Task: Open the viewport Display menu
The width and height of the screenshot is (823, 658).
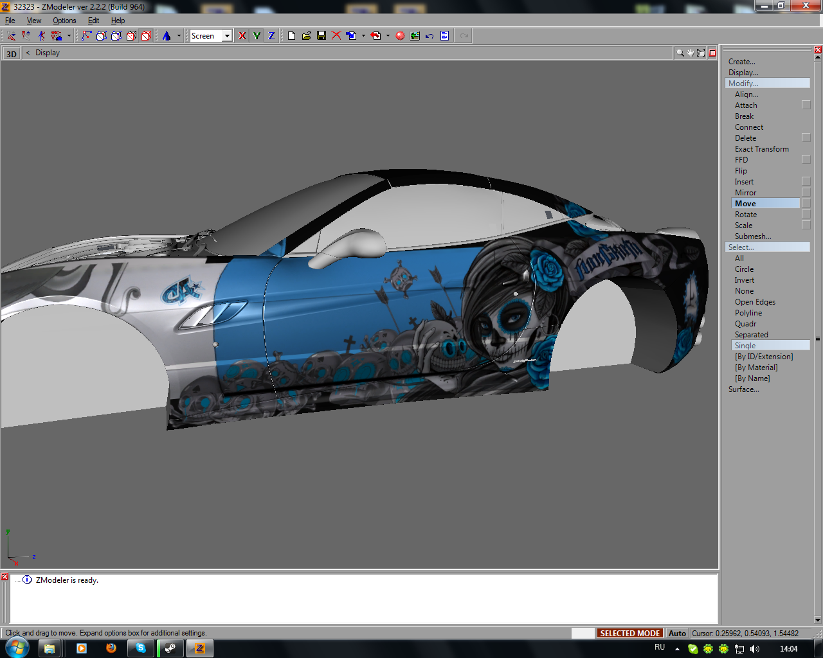Action: (48, 53)
